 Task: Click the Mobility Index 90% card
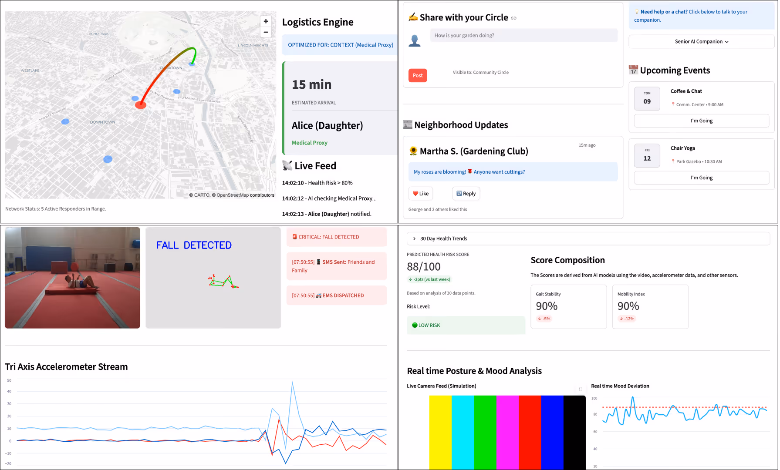pyautogui.click(x=650, y=307)
